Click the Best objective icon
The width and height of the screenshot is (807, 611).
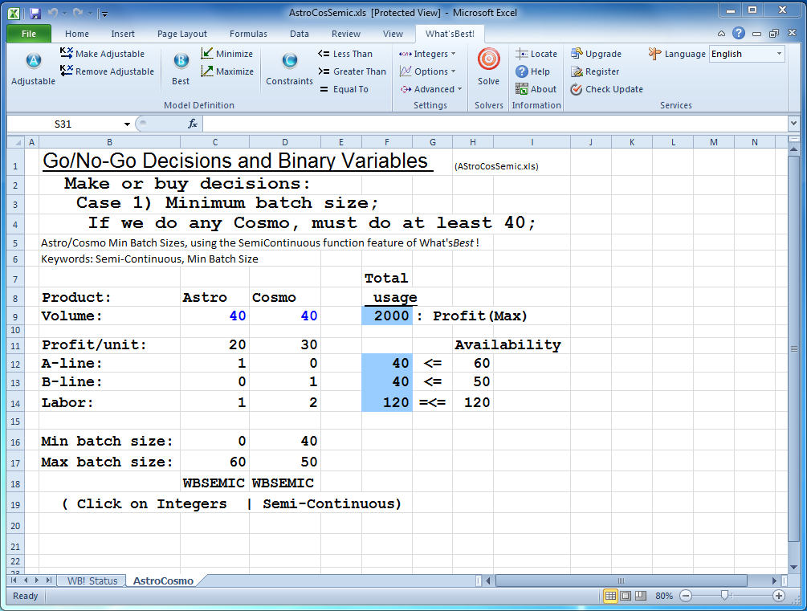(181, 63)
